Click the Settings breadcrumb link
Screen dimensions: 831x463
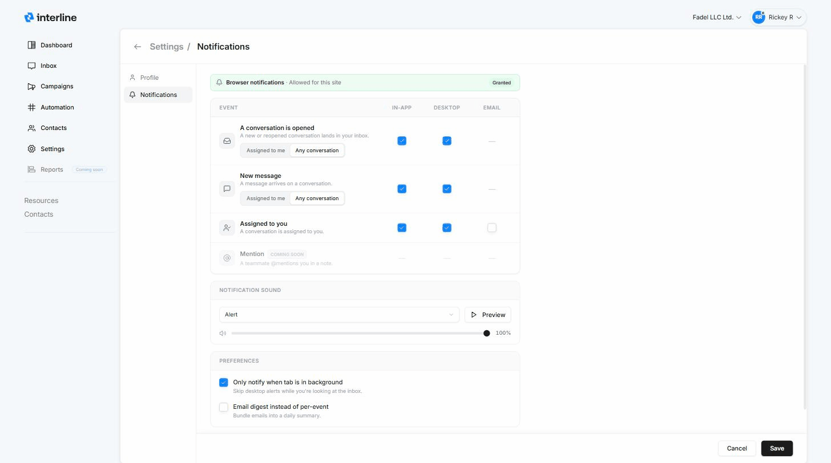tap(167, 47)
